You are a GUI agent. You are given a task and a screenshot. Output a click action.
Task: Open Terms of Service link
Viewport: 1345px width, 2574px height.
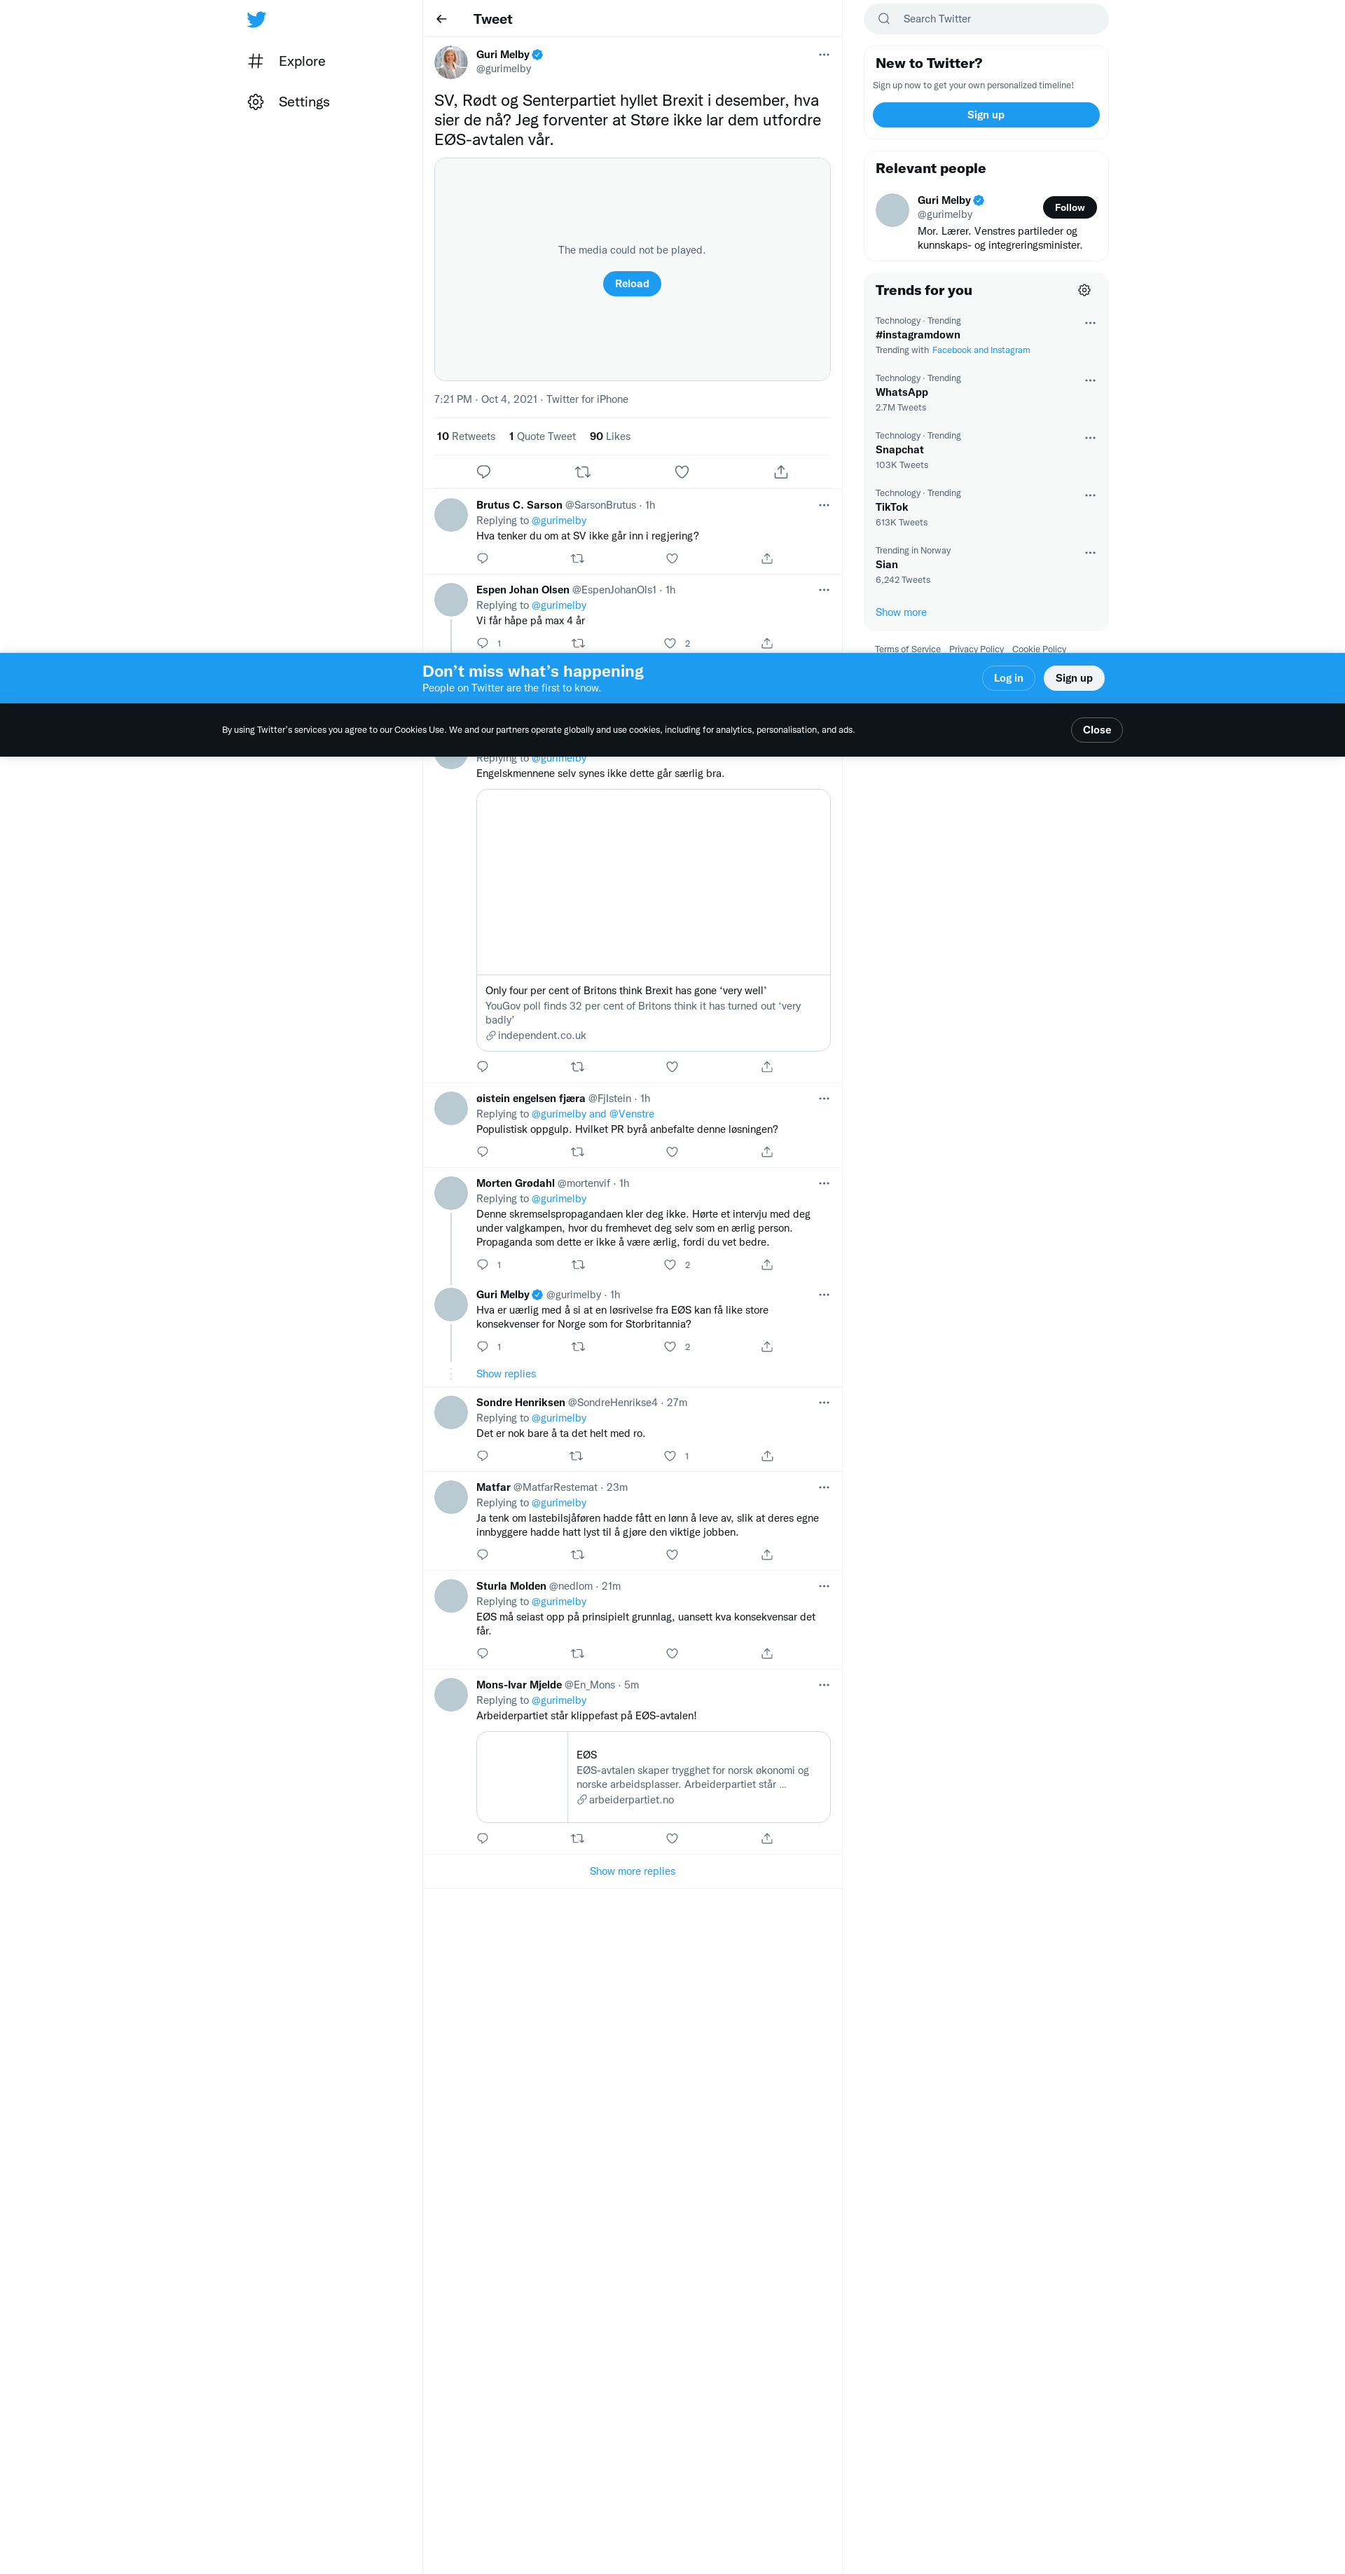point(907,649)
